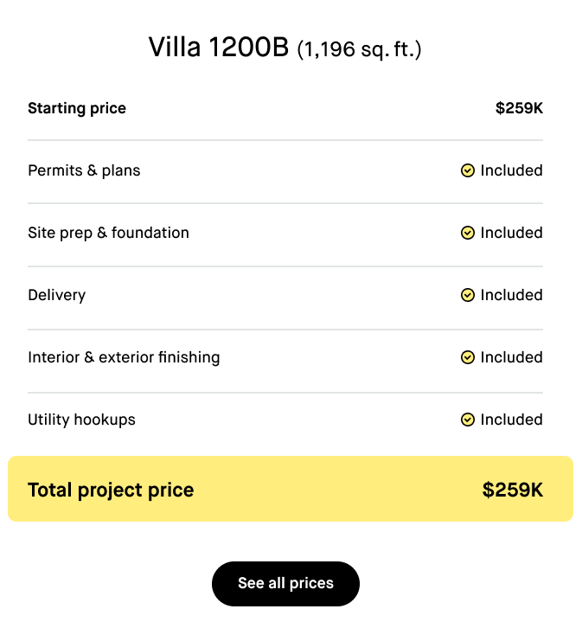Click the Delivery included checkmark icon

tap(468, 295)
